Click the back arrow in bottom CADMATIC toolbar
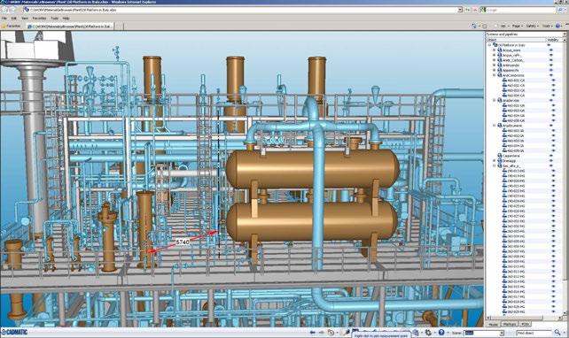569x338 pixels. click(x=313, y=332)
